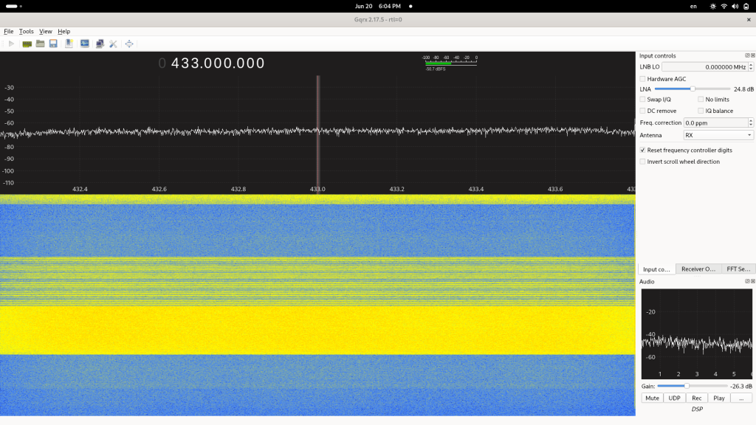The width and height of the screenshot is (756, 425).
Task: Click the remote control computers icon
Action: [x=100, y=44]
